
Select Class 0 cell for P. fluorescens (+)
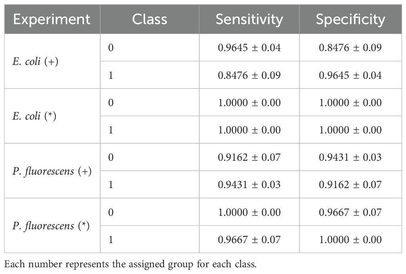click(x=111, y=157)
